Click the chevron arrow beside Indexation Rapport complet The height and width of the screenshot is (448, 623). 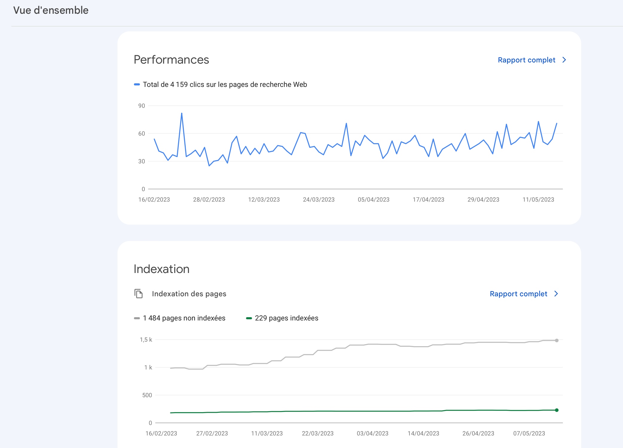556,294
